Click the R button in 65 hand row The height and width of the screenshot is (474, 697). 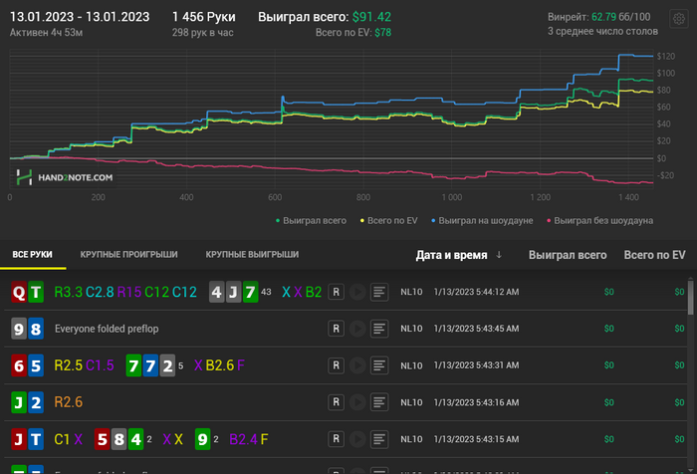pyautogui.click(x=337, y=365)
